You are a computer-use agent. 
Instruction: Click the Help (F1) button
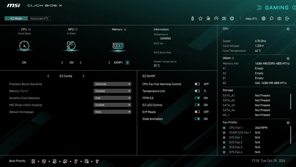click(251, 19)
